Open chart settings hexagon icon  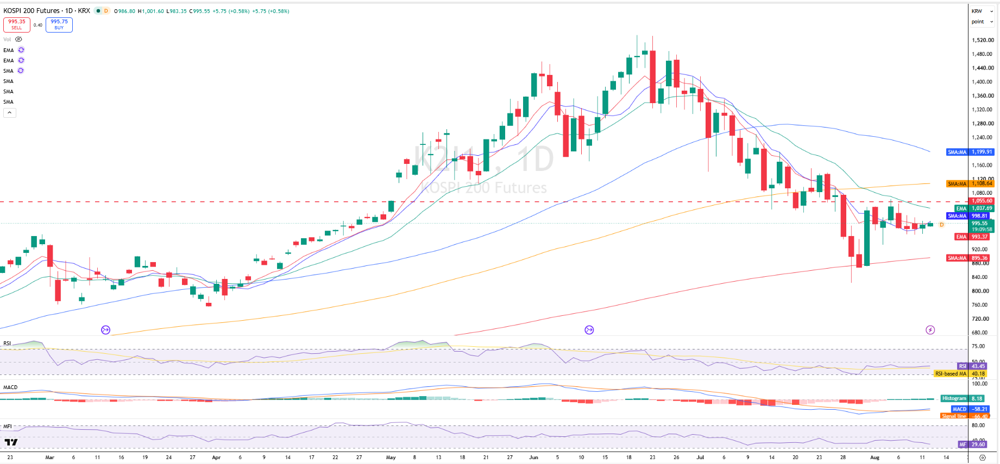pos(982,457)
